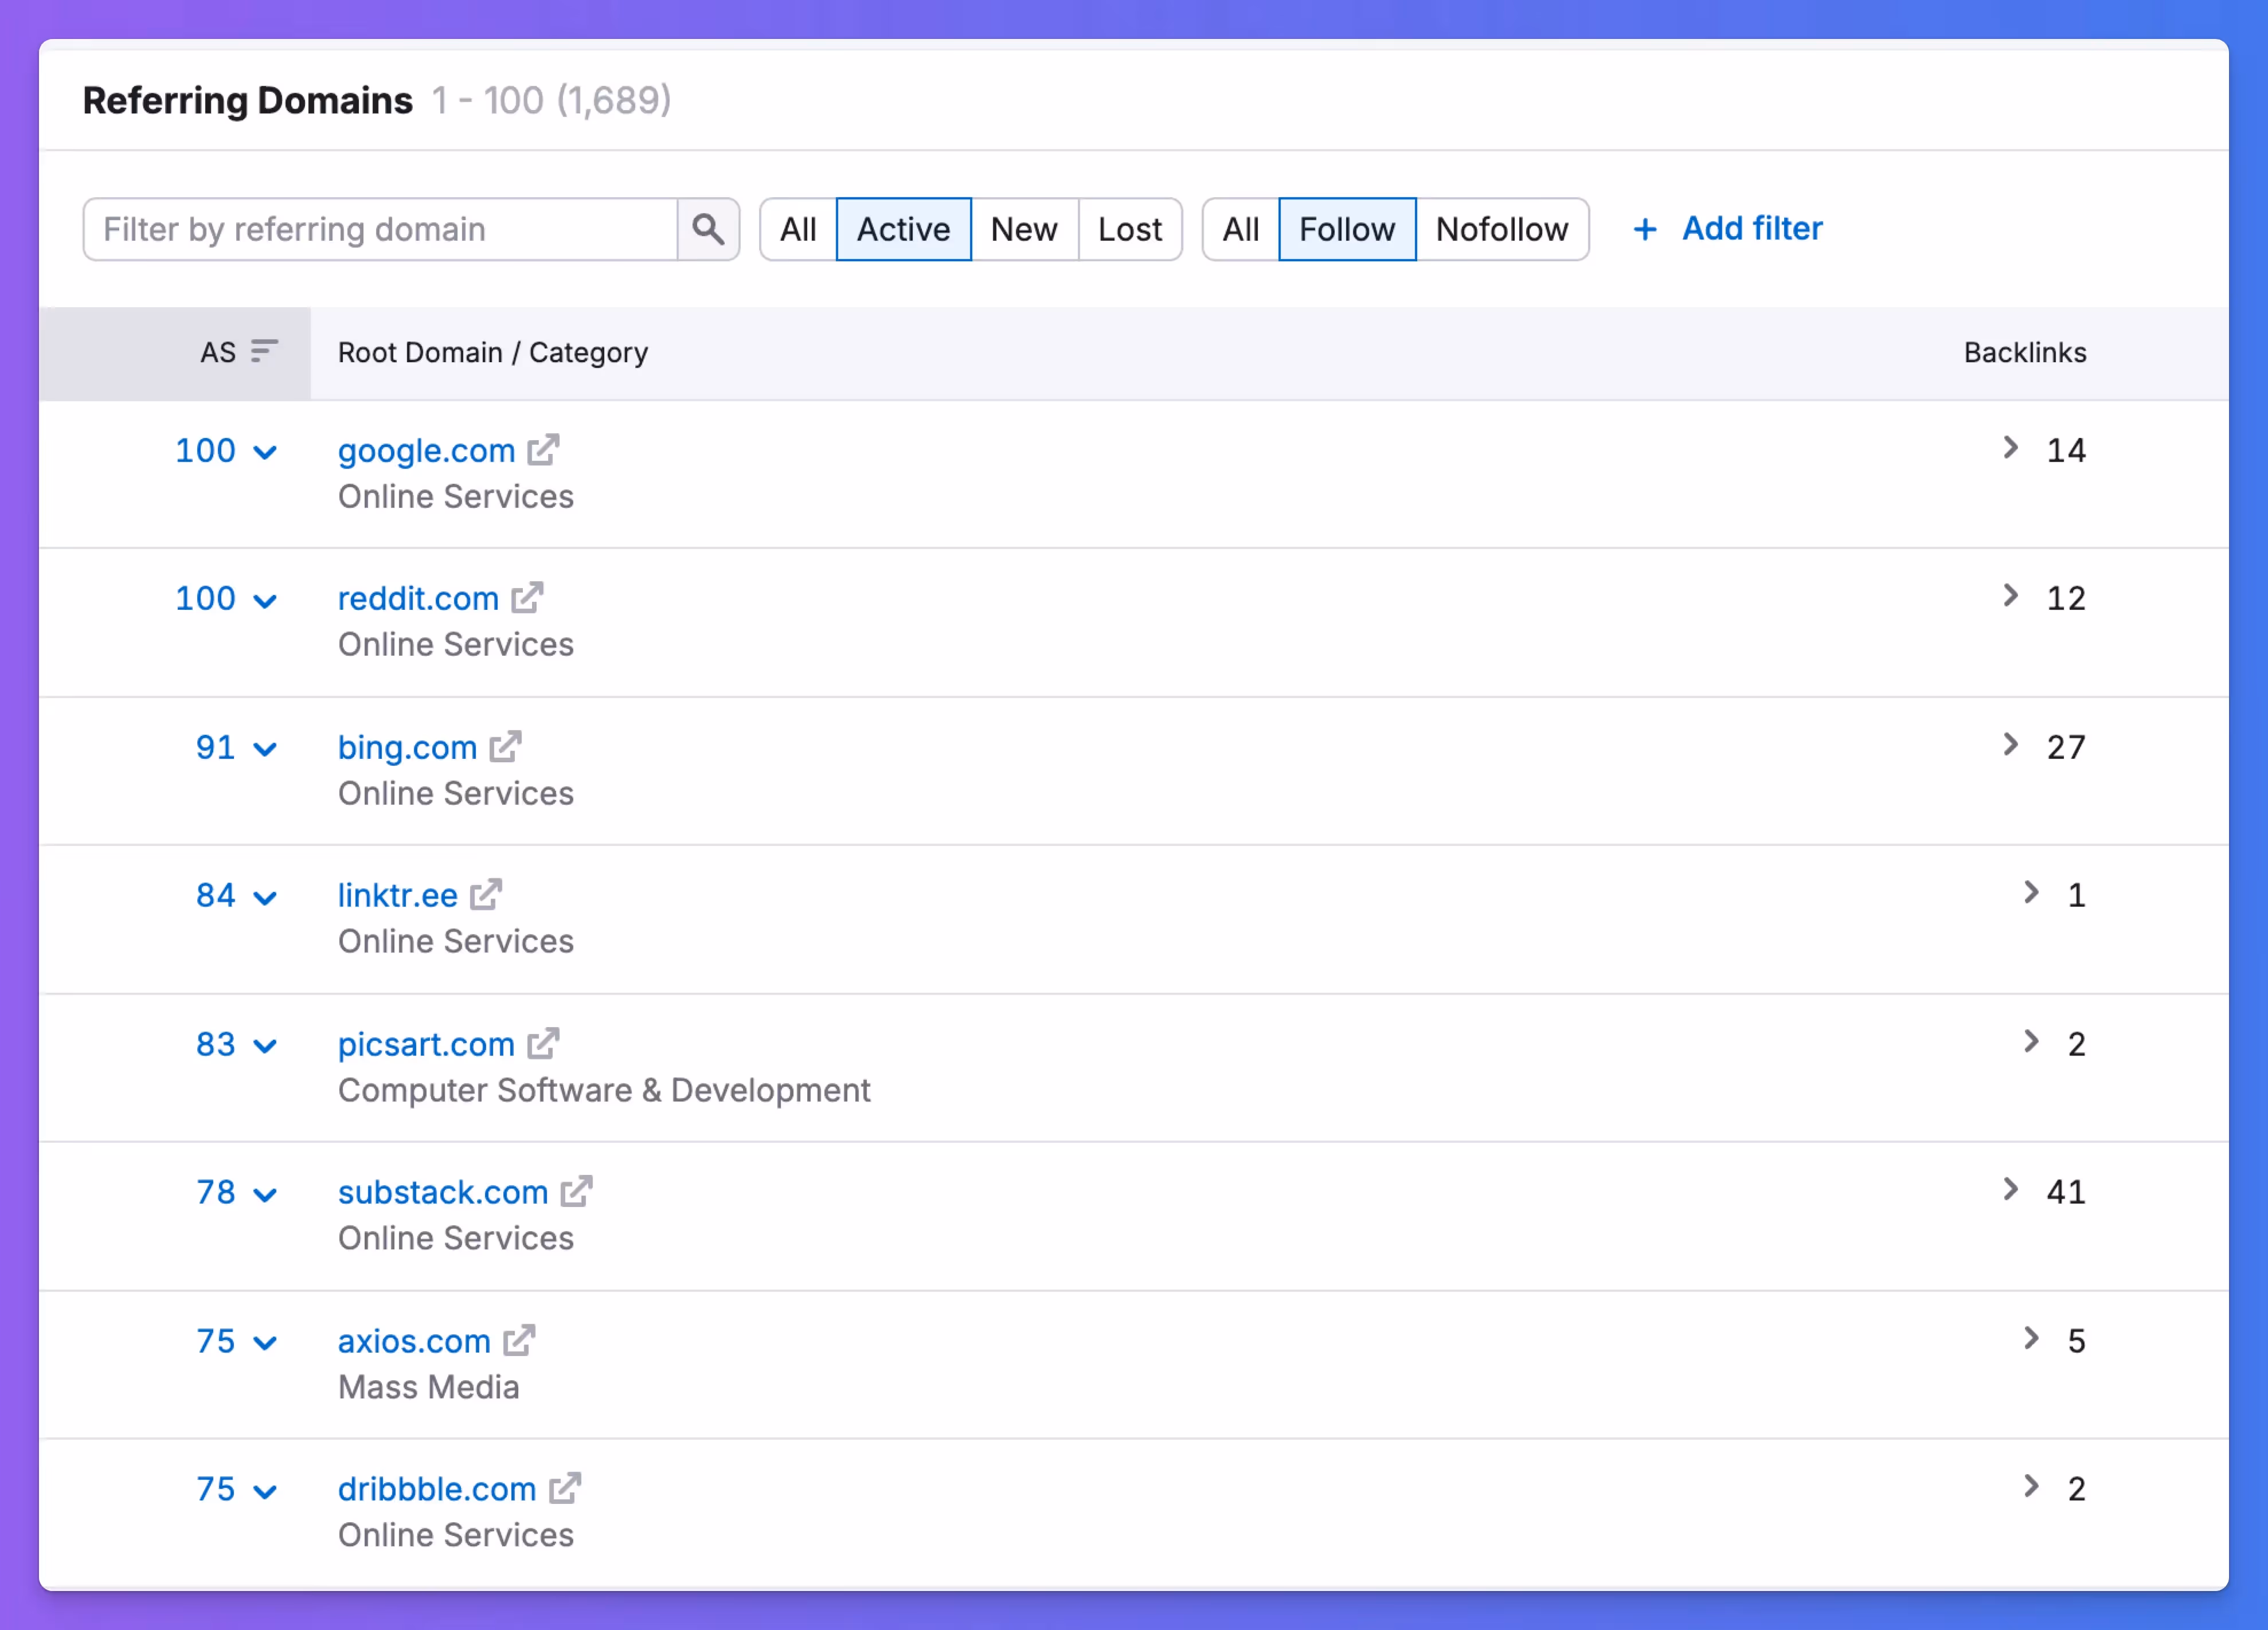Expand AS 91 dropdown for bing.com
Viewport: 2268px width, 1630px height.
click(x=265, y=749)
